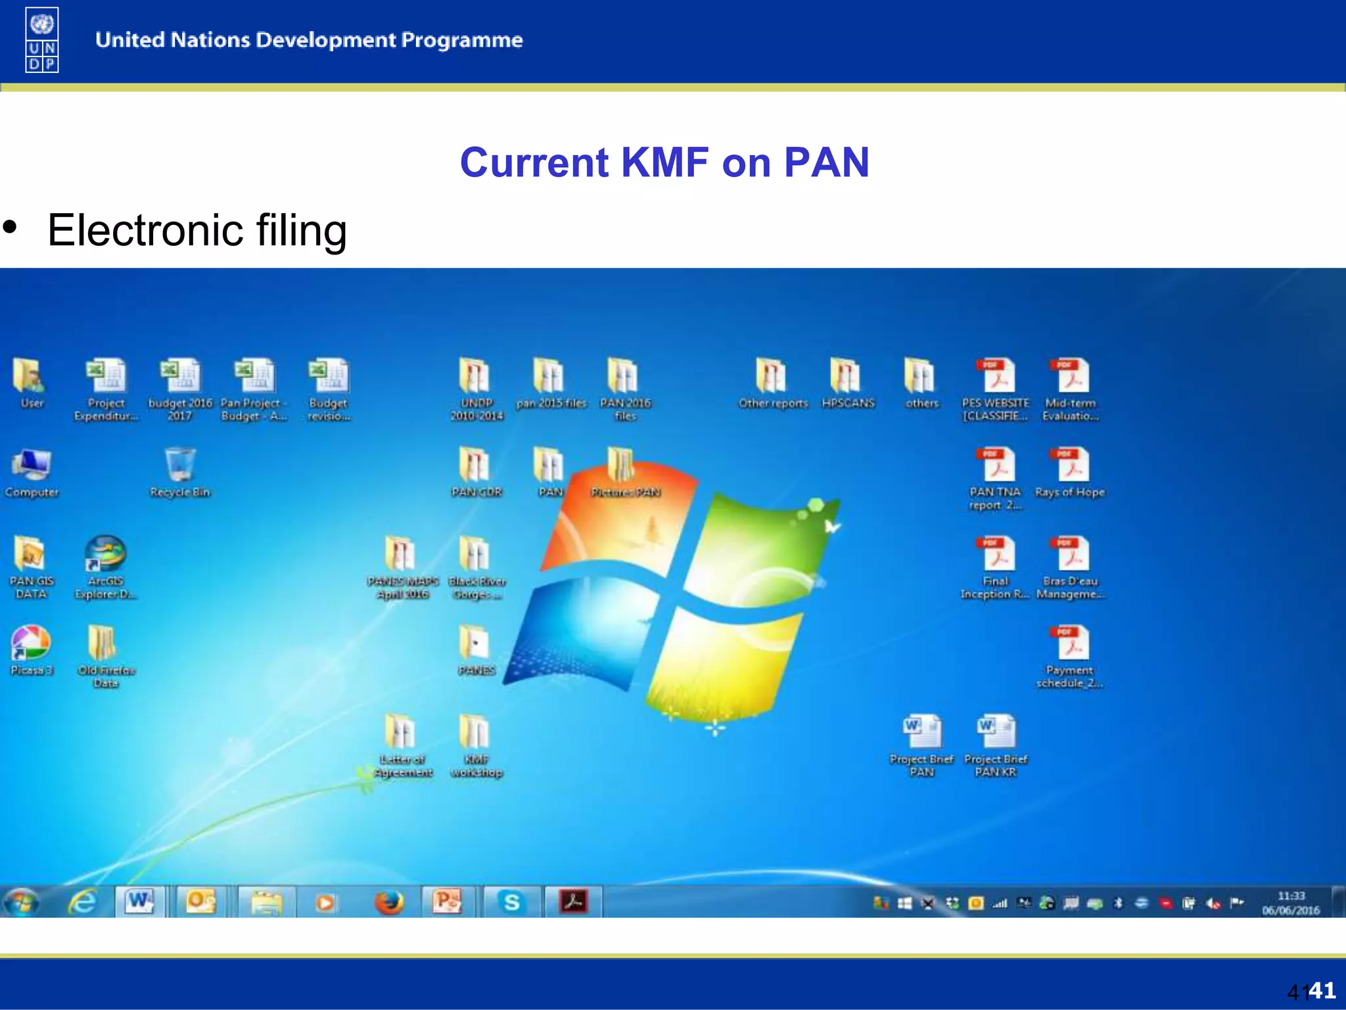Screen dimensions: 1346x1010
Task: Open Letter of Agreement folder
Action: tap(402, 732)
